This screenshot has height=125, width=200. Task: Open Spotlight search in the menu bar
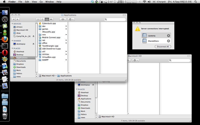click(x=197, y=2)
